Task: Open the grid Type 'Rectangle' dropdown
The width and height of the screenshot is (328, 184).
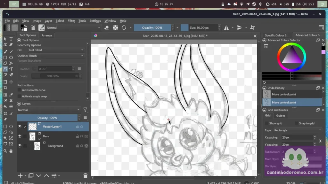Action: [298, 130]
